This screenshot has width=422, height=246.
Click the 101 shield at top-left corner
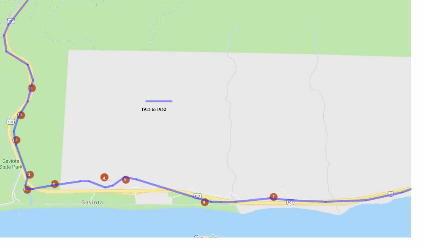click(x=11, y=21)
